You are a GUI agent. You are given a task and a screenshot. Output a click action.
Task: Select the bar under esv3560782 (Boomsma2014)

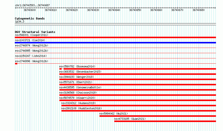pos(138,69)
